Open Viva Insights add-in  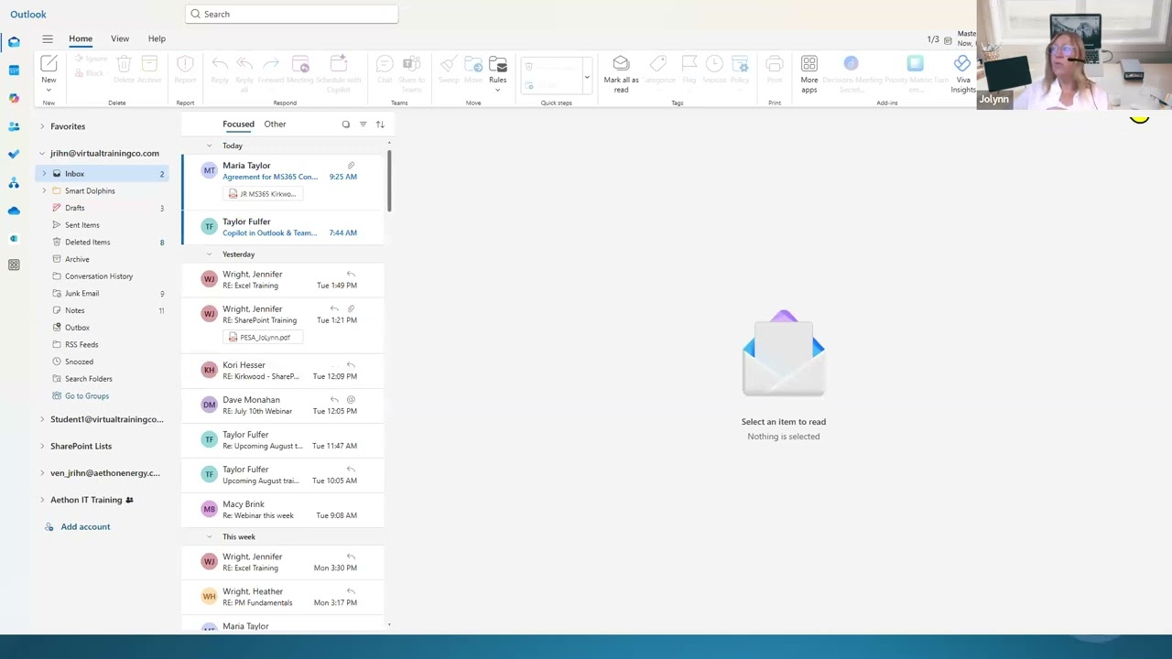(x=962, y=64)
